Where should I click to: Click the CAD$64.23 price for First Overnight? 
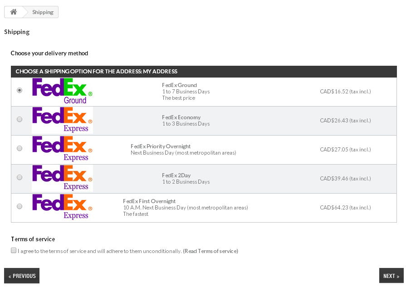click(345, 208)
